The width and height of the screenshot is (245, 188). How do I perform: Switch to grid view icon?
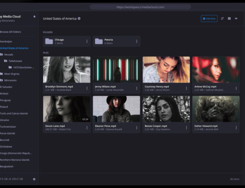pos(229,18)
